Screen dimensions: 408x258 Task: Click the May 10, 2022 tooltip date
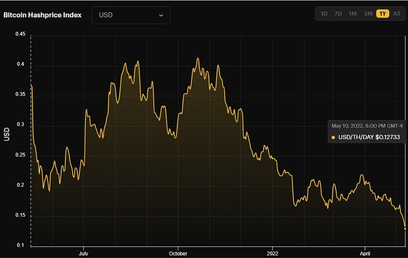366,126
